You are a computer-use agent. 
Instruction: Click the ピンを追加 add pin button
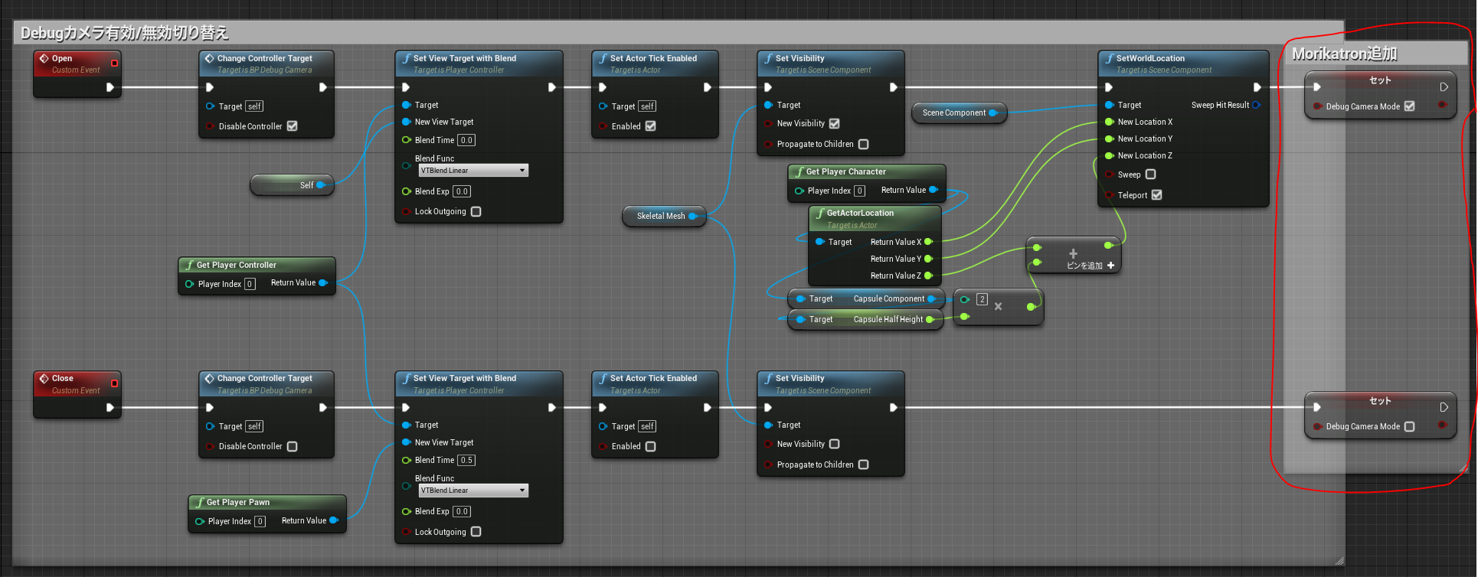1091,266
